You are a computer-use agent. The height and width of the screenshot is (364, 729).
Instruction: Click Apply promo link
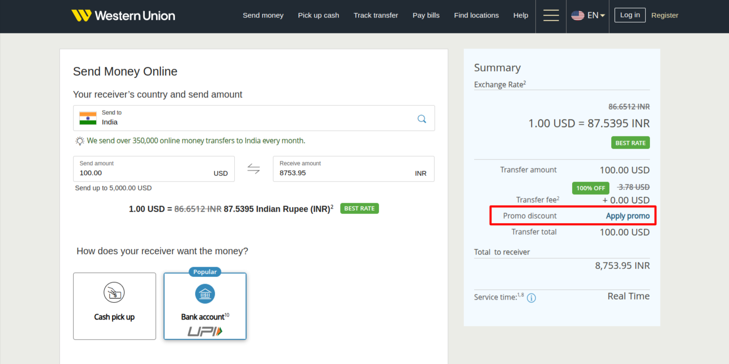coord(628,216)
